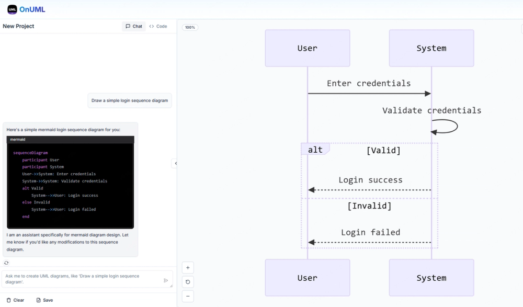
Task: Click the trash icon next to Clear
Action: (x=8, y=300)
